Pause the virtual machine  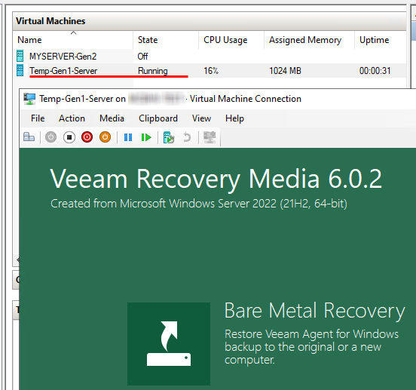point(128,137)
